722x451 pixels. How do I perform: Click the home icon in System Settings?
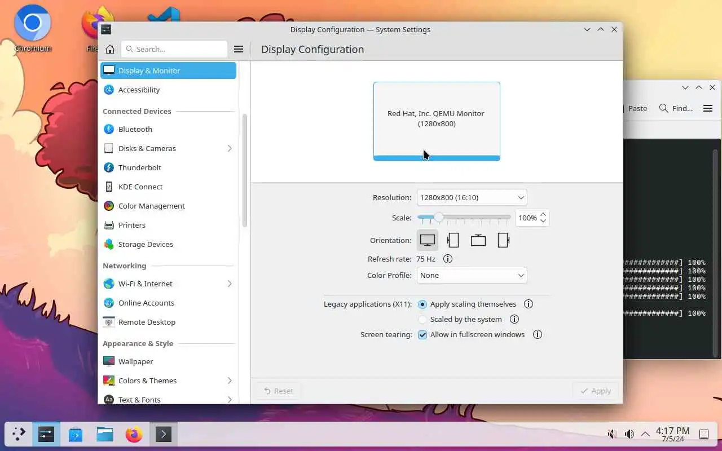pos(110,49)
